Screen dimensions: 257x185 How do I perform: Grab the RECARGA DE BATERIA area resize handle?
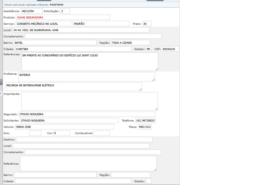141,89
